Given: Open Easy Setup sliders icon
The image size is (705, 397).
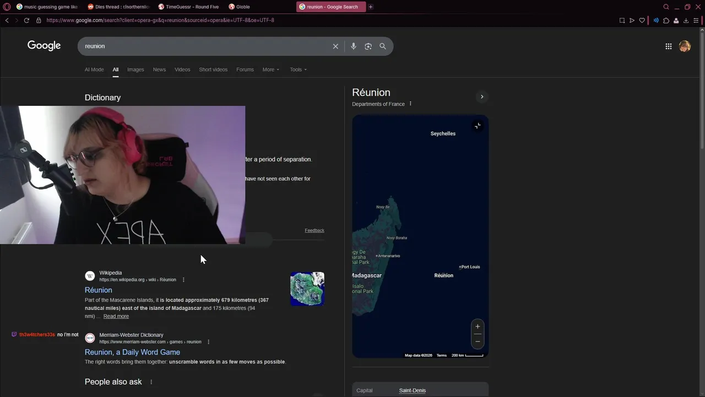Looking at the screenshot, I should pos(696,20).
